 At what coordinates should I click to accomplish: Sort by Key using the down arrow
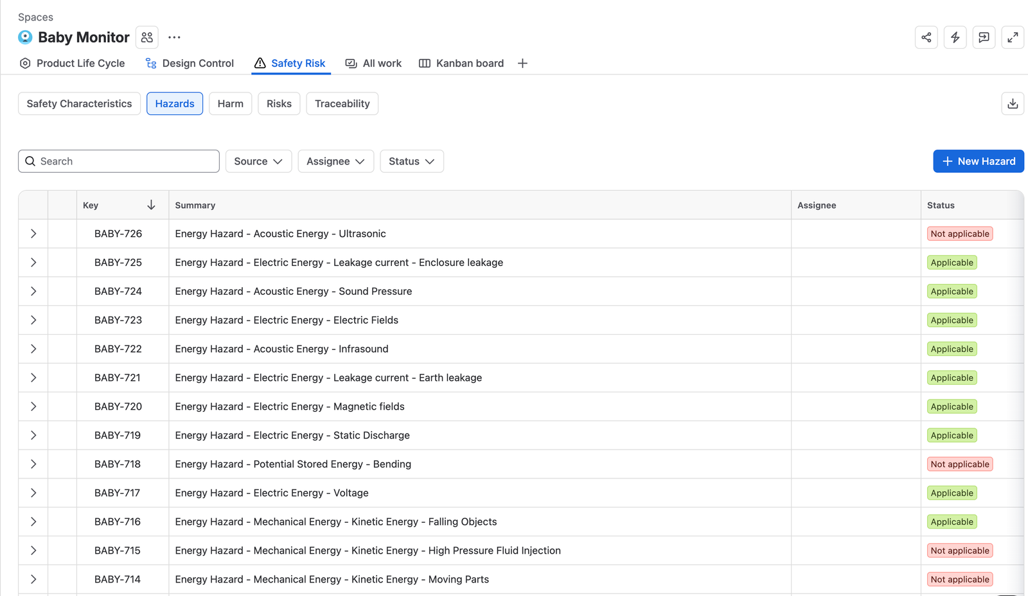151,205
